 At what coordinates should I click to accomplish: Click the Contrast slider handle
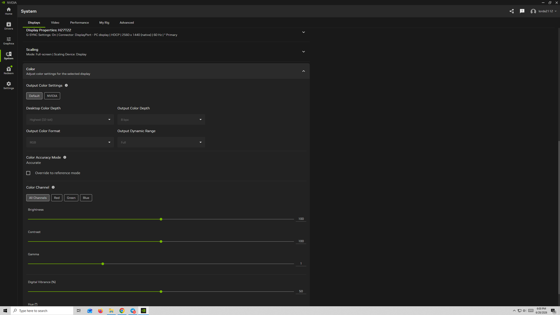tap(161, 241)
